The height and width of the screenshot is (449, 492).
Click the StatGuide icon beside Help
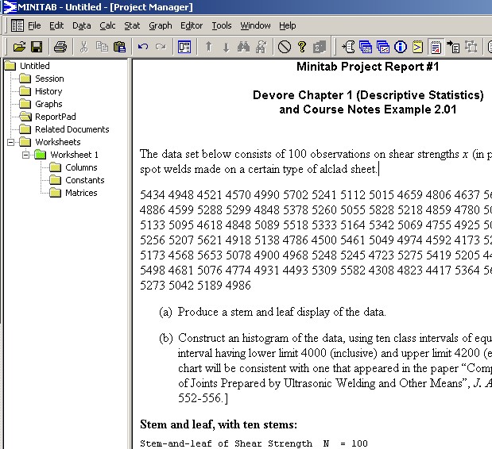(320, 48)
